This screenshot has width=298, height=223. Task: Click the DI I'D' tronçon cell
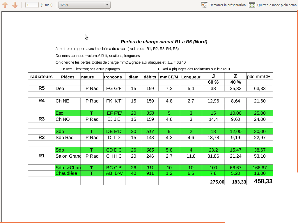(114, 137)
